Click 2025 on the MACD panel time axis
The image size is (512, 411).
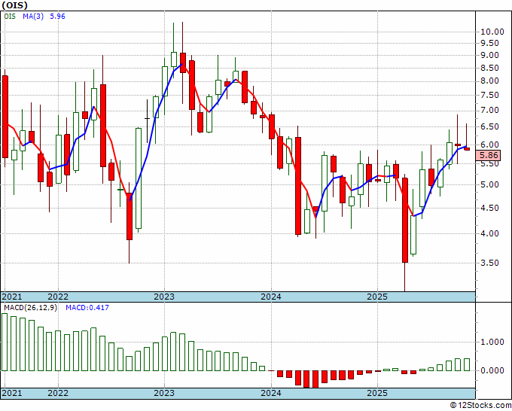tap(377, 393)
